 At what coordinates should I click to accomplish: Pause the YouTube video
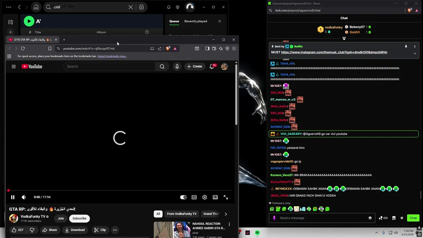click(x=13, y=197)
